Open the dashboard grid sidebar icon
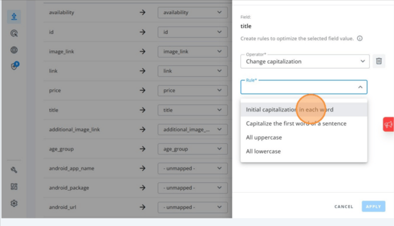The image size is (394, 226). [x=14, y=186]
